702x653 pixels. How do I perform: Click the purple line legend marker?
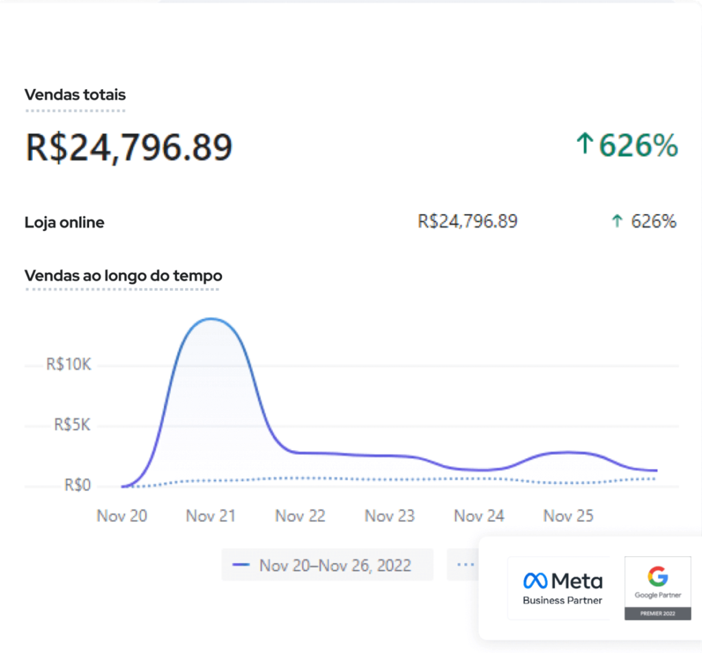click(x=241, y=565)
